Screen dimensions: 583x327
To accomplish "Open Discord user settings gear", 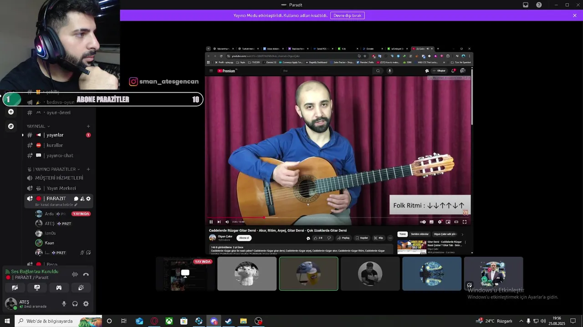I will coord(86,304).
